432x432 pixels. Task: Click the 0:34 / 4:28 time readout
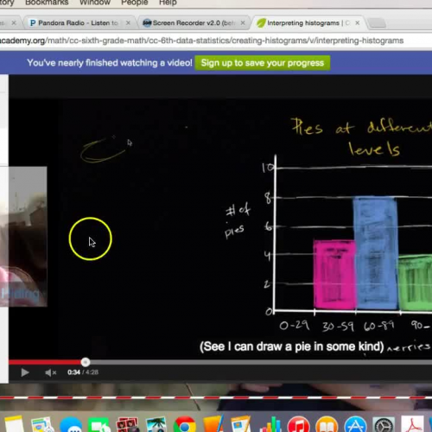(83, 372)
